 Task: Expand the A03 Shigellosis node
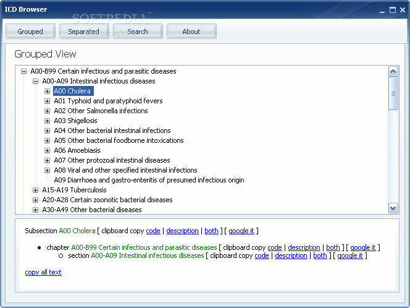tap(47, 121)
